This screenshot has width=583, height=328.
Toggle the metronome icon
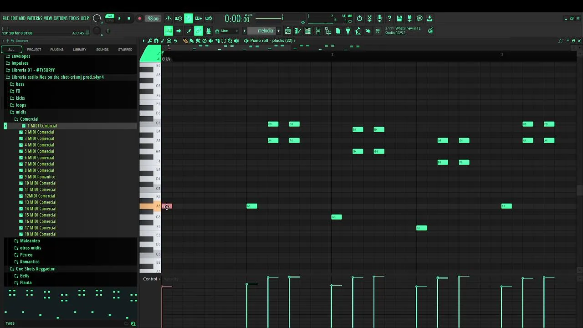pos(169,19)
